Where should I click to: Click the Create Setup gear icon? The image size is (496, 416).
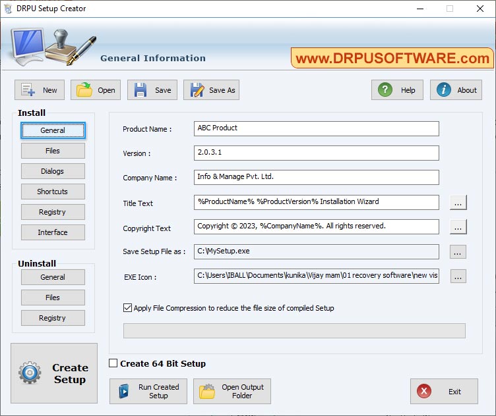point(30,373)
